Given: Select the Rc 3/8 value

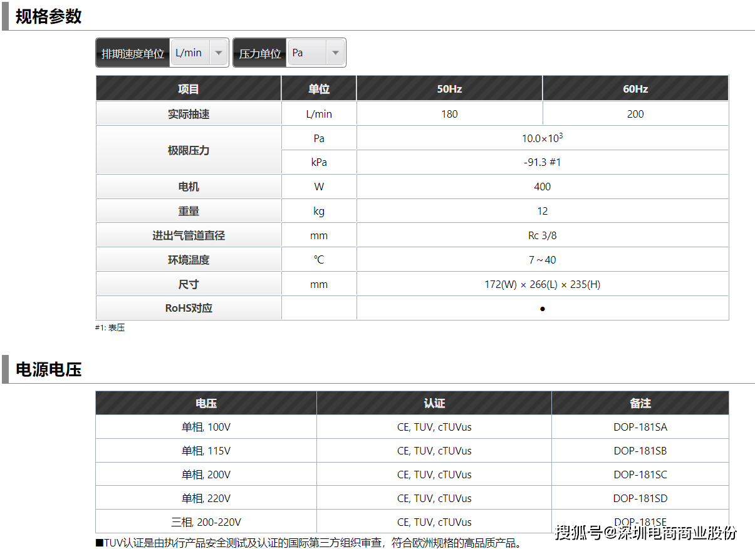Looking at the screenshot, I should [x=543, y=235].
